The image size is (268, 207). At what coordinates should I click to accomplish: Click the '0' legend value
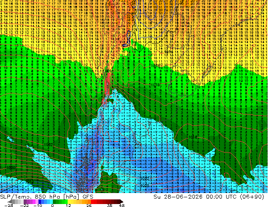pyautogui.click(x=52, y=205)
